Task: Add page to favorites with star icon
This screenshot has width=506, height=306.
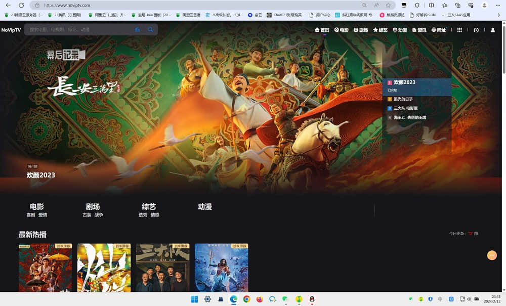Action: click(388, 5)
